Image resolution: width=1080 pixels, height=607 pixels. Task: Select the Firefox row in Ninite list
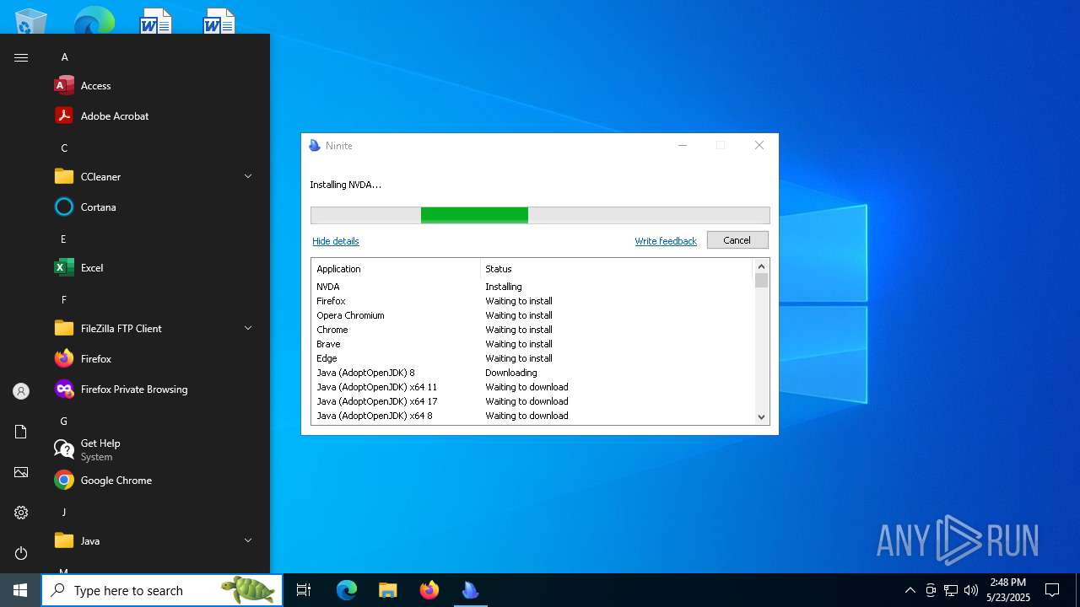point(532,301)
